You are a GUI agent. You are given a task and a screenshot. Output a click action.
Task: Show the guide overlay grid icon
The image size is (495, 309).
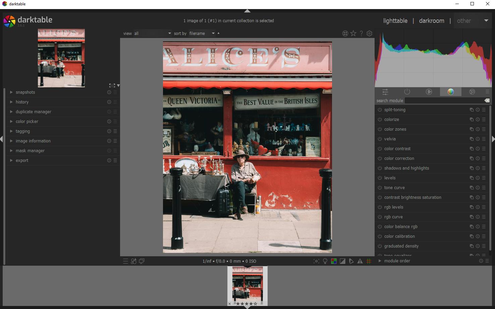click(x=369, y=261)
